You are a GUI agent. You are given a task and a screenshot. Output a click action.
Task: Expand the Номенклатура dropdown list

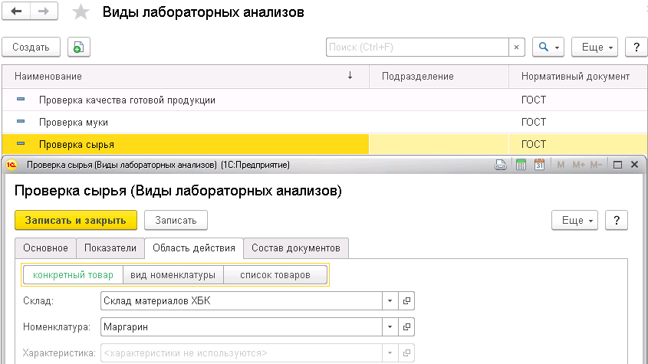390,327
